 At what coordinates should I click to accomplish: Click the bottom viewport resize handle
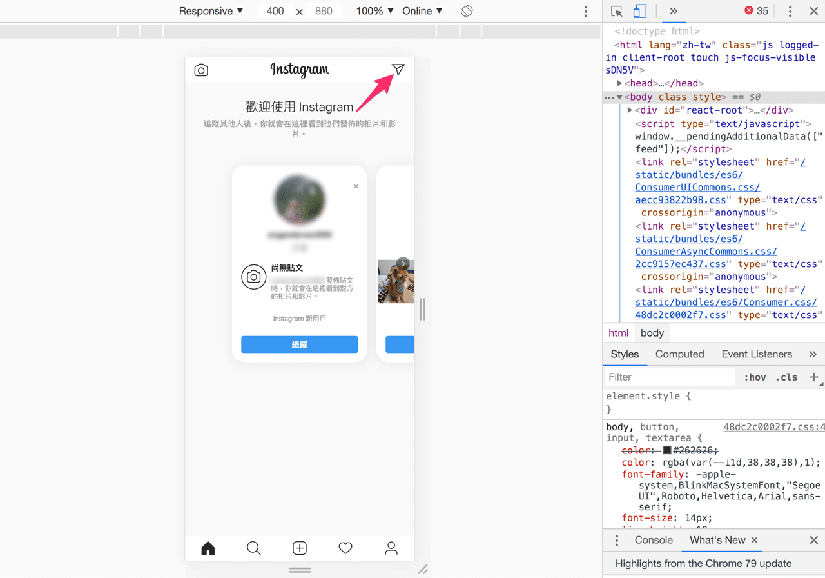tap(300, 570)
